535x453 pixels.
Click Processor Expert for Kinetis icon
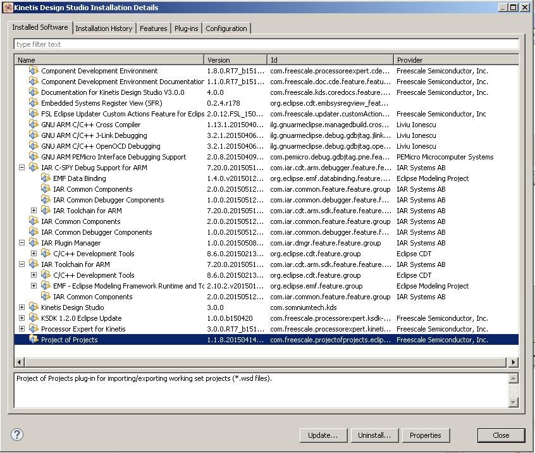(x=34, y=329)
